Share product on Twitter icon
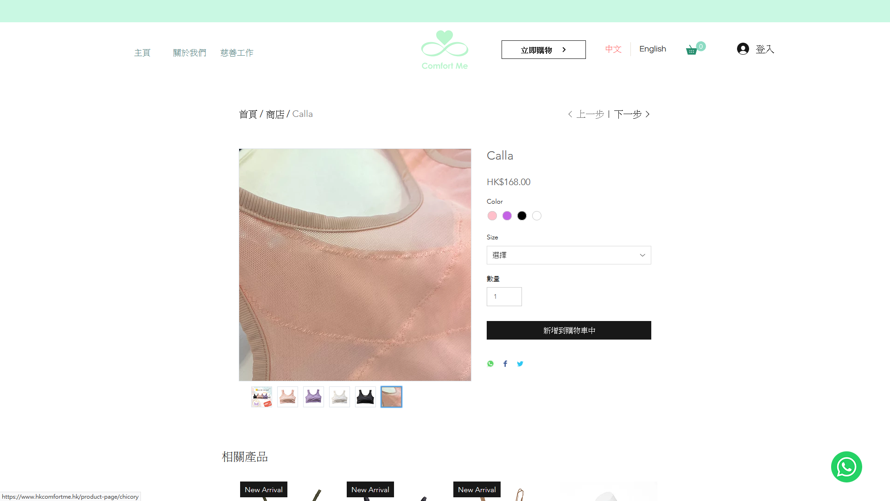 (x=520, y=364)
